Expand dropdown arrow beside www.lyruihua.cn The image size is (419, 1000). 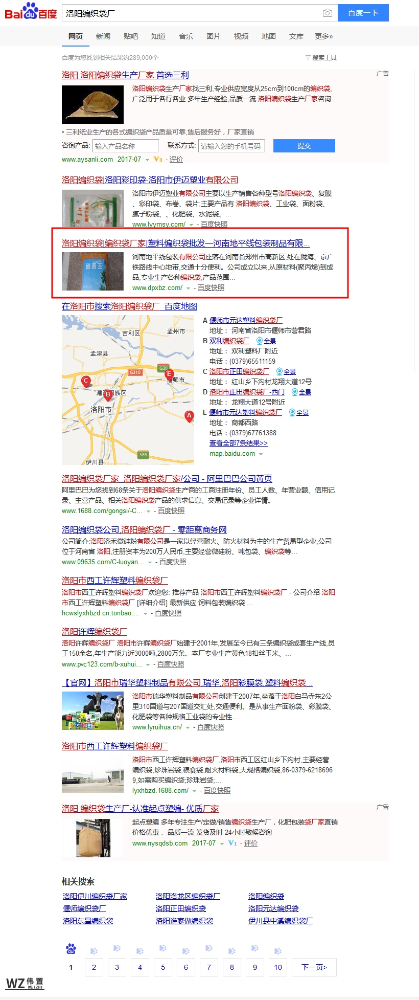point(188,727)
